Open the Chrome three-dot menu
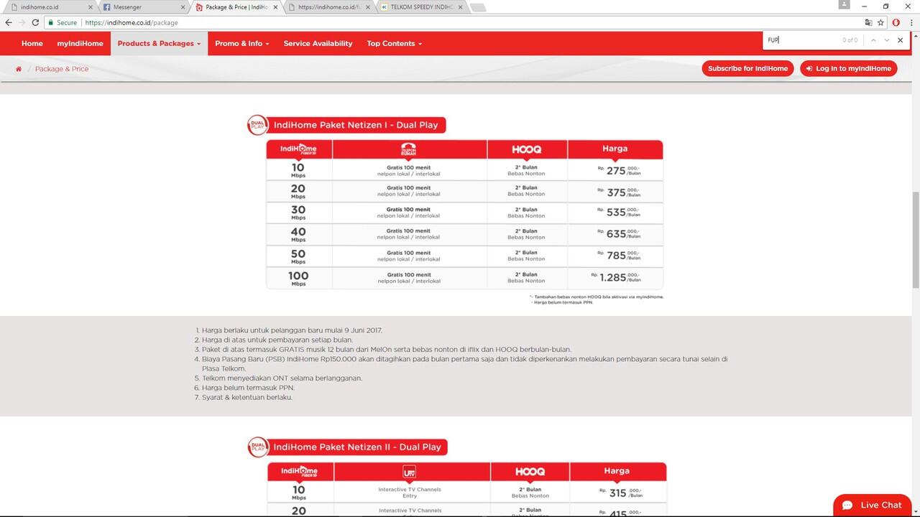Viewport: 920px width, 517px height. click(x=911, y=22)
